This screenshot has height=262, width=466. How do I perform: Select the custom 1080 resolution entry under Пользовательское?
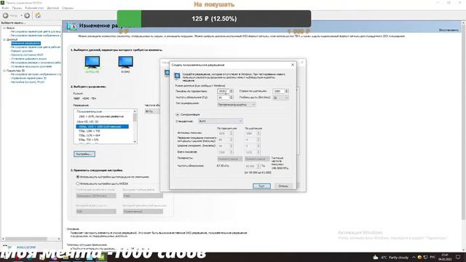point(101,116)
